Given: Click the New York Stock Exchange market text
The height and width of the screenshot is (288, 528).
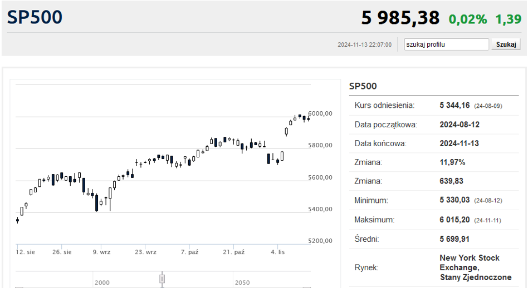Looking at the screenshot, I should click(x=470, y=263).
